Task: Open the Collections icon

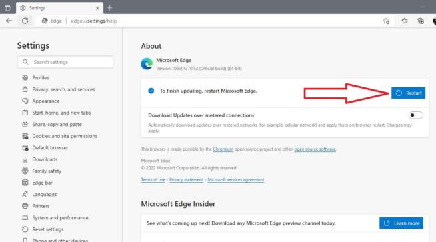Action: (x=421, y=21)
